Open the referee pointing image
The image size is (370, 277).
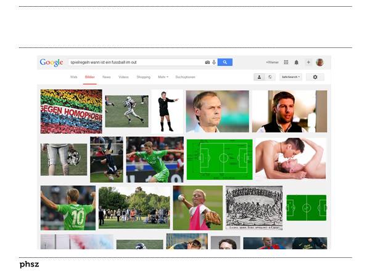tap(168, 111)
